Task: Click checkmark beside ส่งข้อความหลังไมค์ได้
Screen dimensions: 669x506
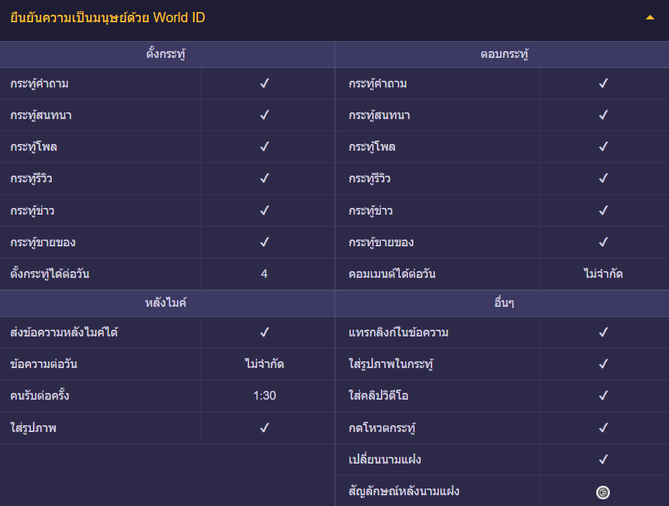Action: (265, 332)
